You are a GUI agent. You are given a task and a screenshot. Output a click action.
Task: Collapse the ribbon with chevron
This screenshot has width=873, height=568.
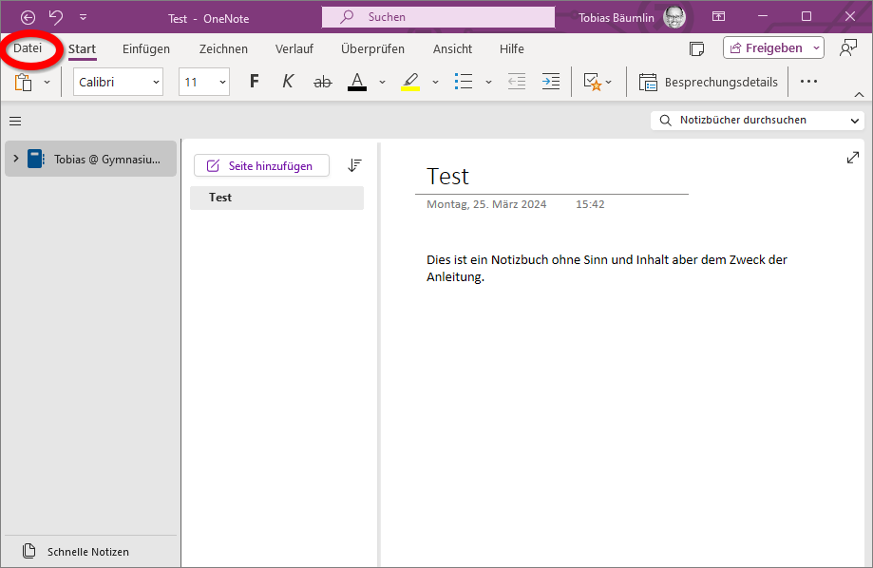[859, 95]
